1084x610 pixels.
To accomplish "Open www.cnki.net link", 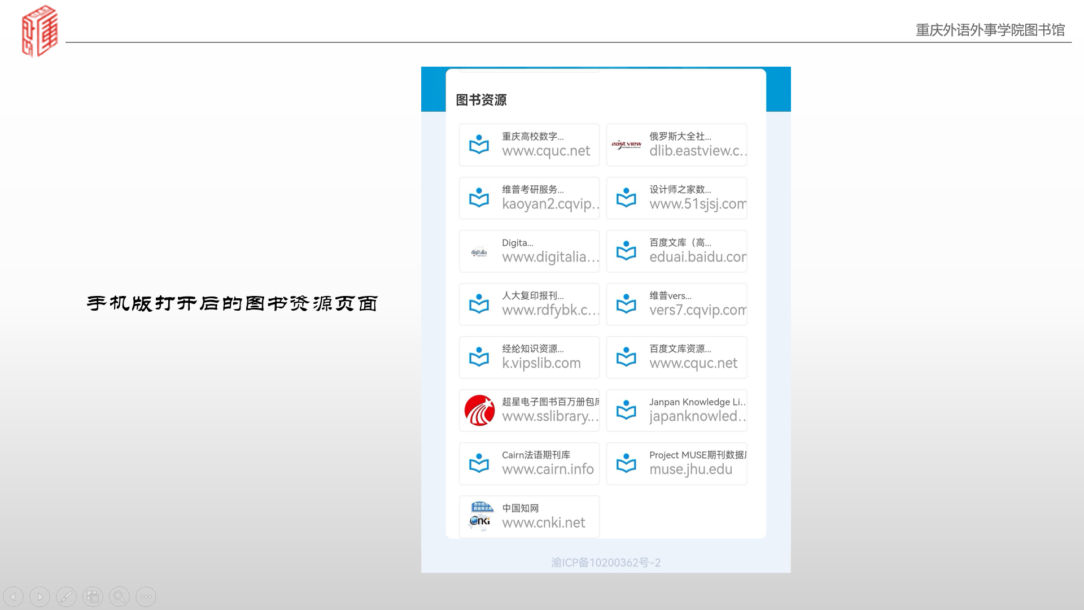I will 544,522.
